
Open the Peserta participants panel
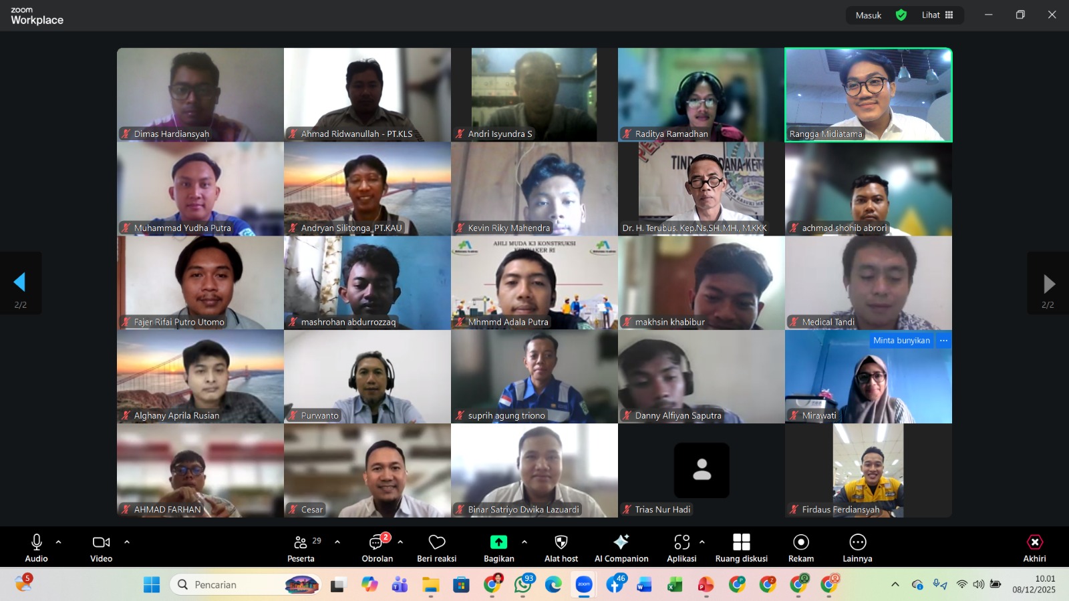click(x=301, y=548)
